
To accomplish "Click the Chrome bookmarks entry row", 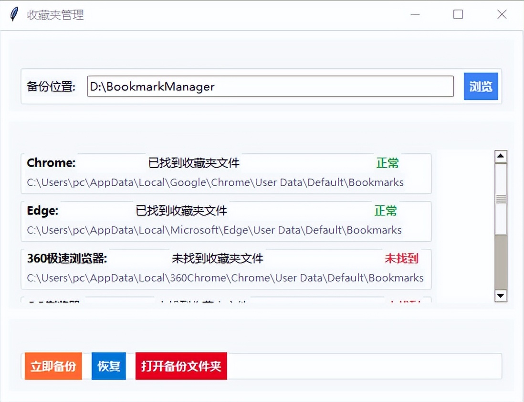I will 226,173.
